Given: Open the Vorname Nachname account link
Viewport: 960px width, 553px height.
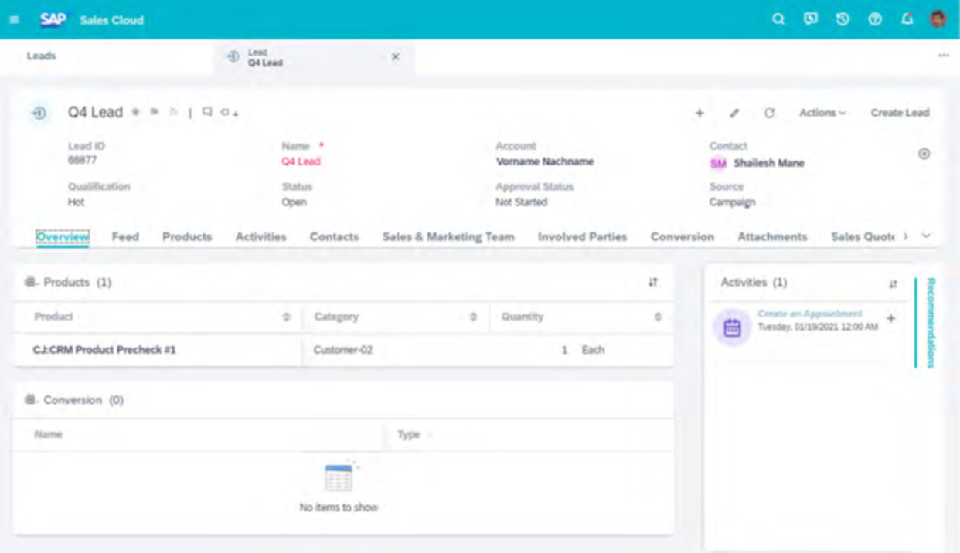Looking at the screenshot, I should tap(545, 161).
